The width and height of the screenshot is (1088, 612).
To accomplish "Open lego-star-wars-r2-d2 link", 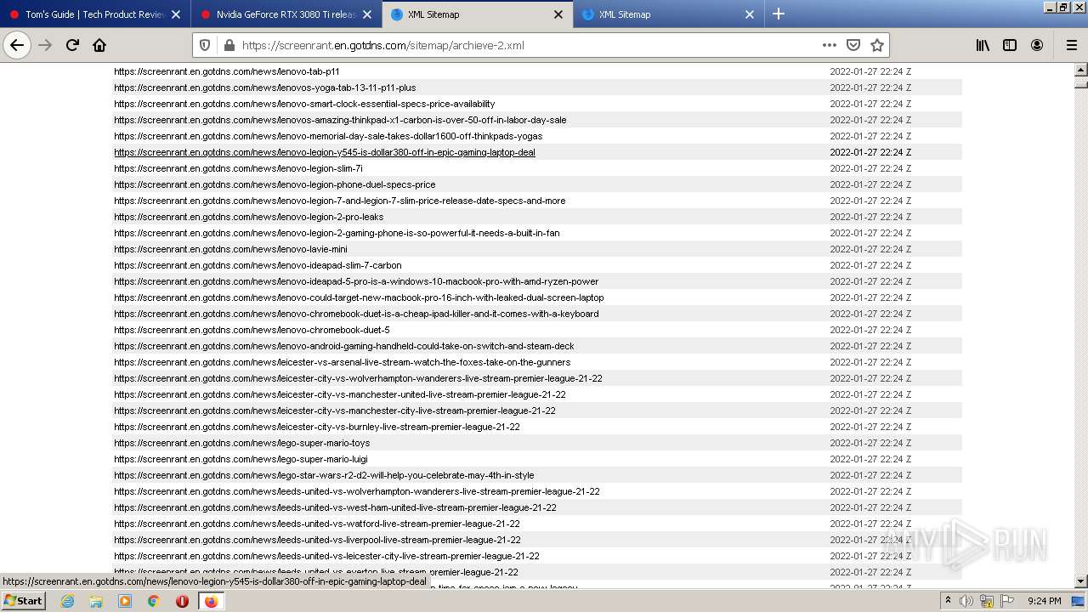I will [324, 475].
